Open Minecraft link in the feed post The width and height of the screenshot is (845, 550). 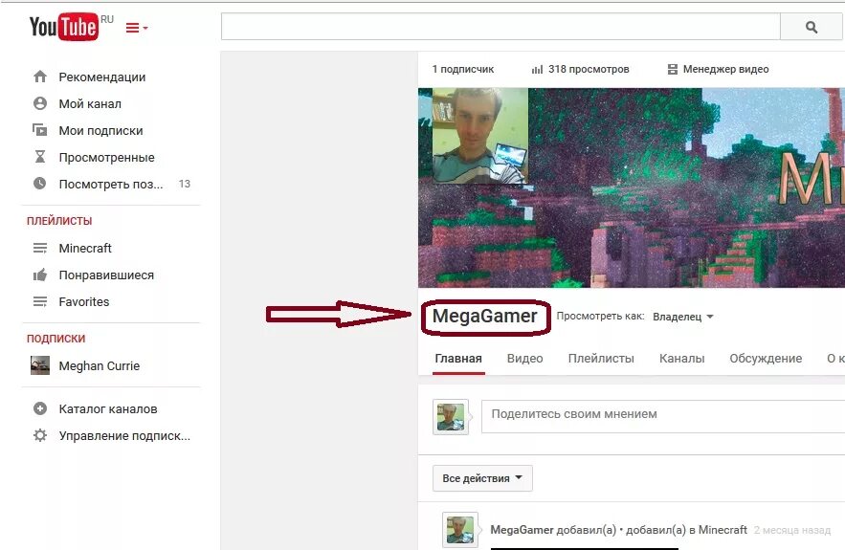coord(723,530)
